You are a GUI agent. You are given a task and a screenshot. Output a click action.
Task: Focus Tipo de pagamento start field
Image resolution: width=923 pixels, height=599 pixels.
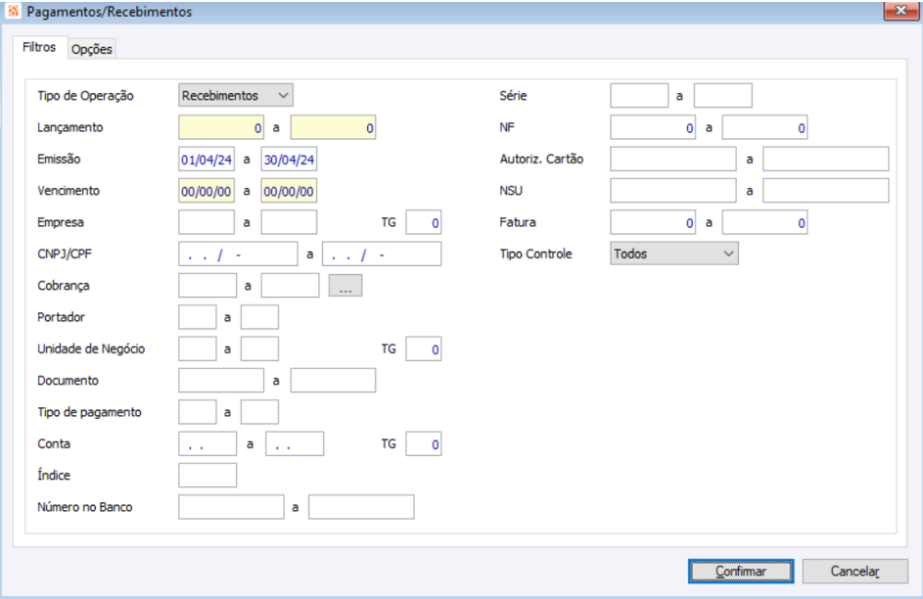tap(197, 412)
